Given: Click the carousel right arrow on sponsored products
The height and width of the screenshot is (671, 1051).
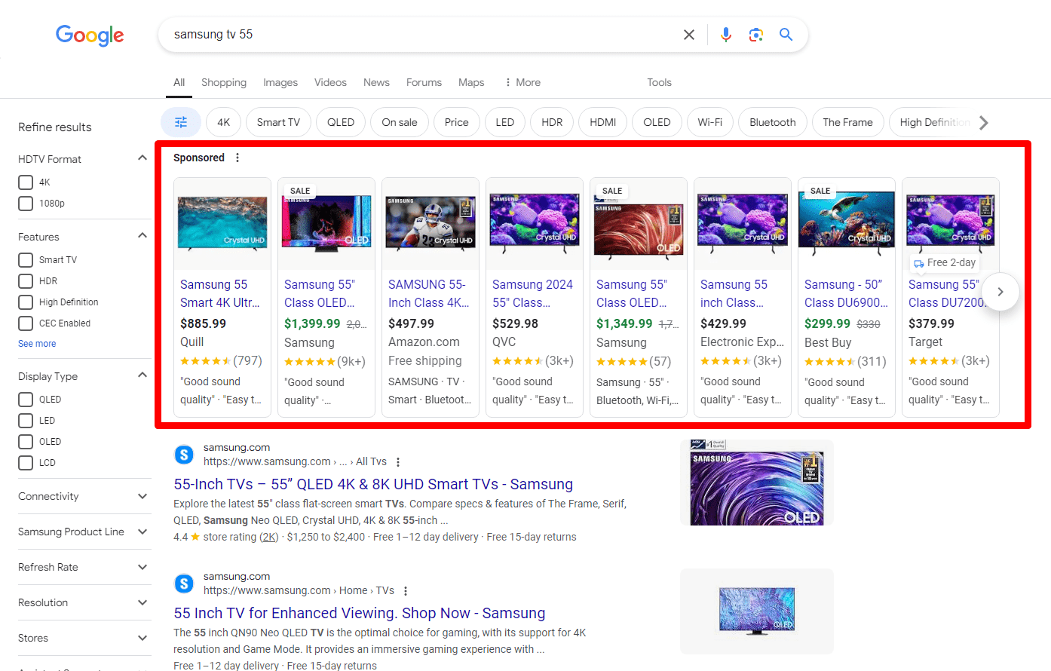Looking at the screenshot, I should pos(1000,292).
